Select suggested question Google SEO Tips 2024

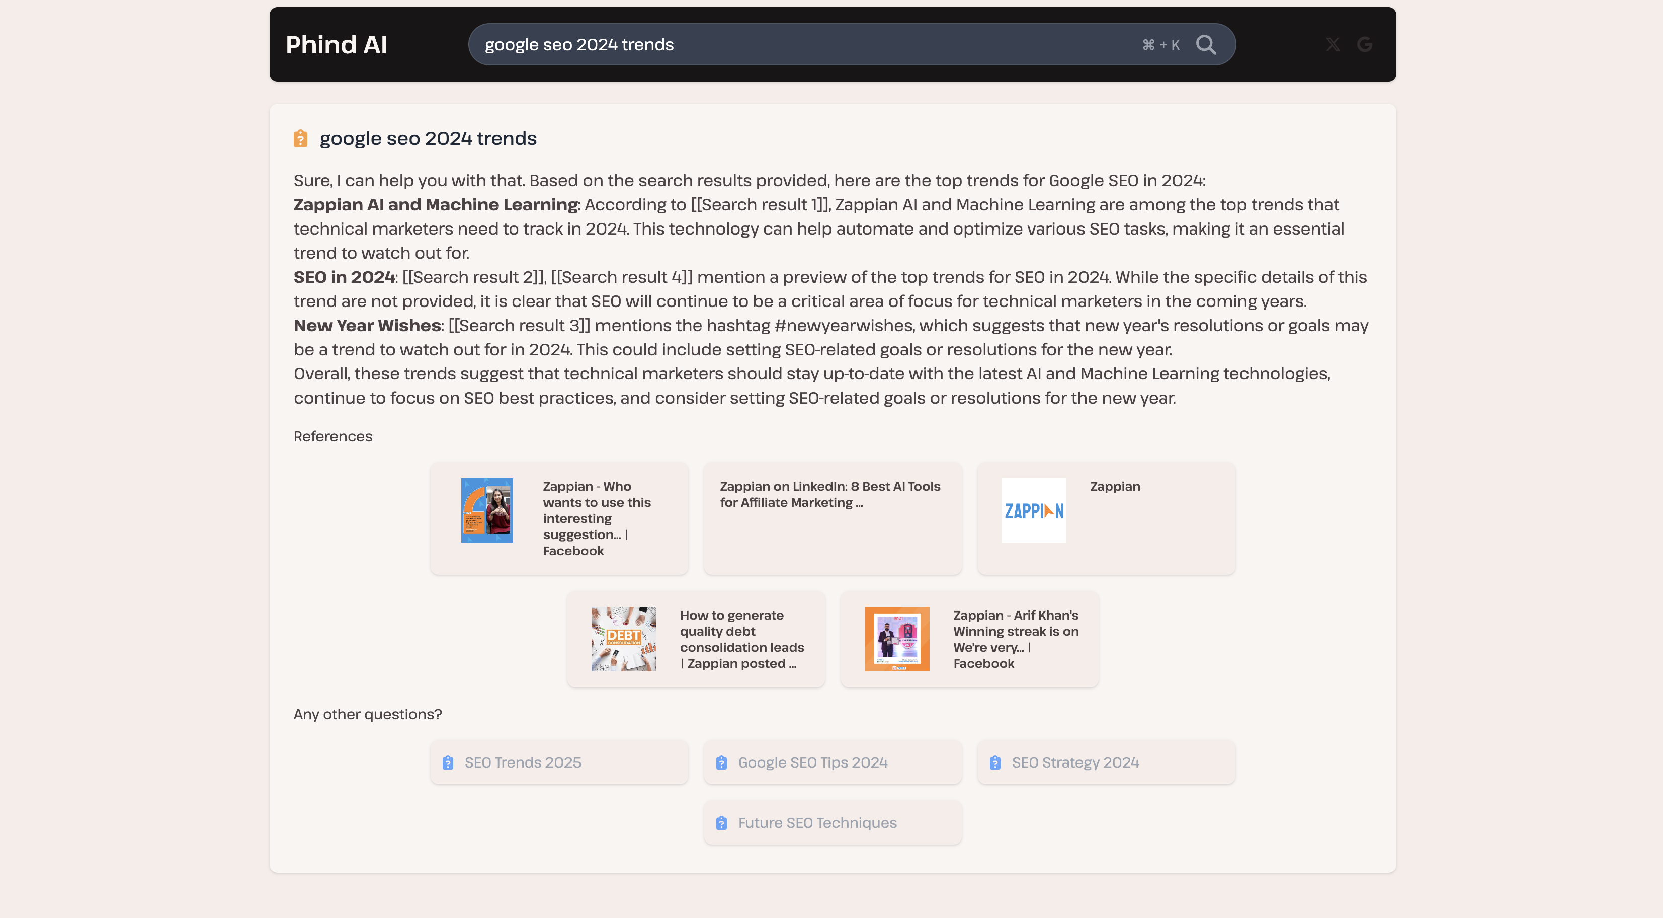coord(813,762)
